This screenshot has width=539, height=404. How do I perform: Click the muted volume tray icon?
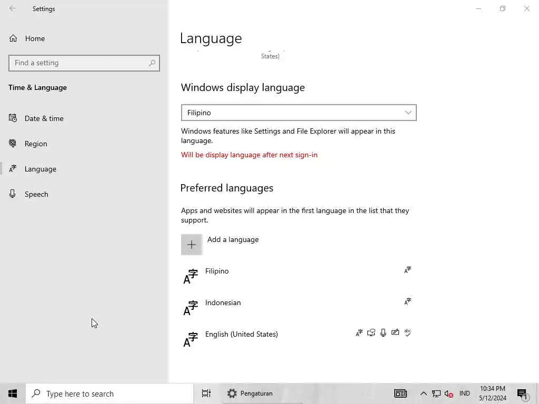click(448, 393)
